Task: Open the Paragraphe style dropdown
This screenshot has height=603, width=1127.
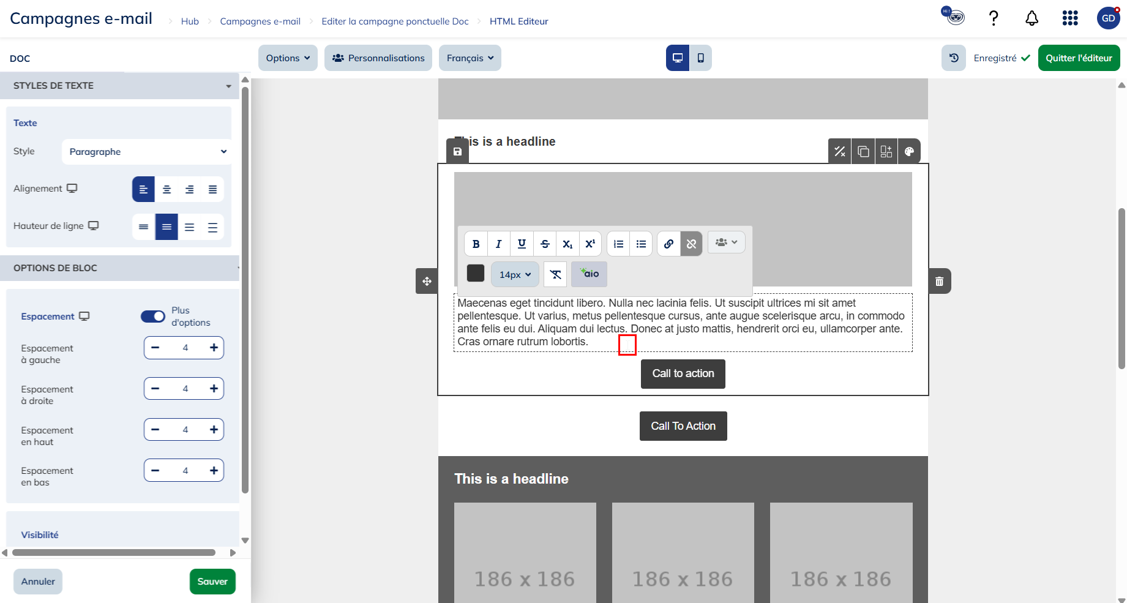Action: coord(147,152)
